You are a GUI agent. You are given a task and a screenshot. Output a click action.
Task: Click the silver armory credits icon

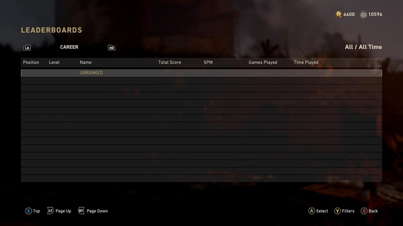point(363,15)
